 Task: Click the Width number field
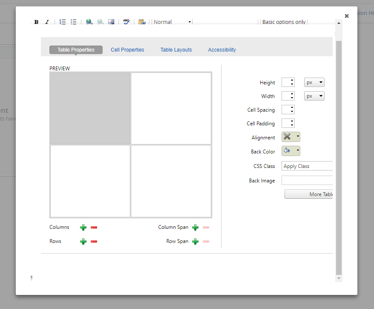[x=288, y=96]
